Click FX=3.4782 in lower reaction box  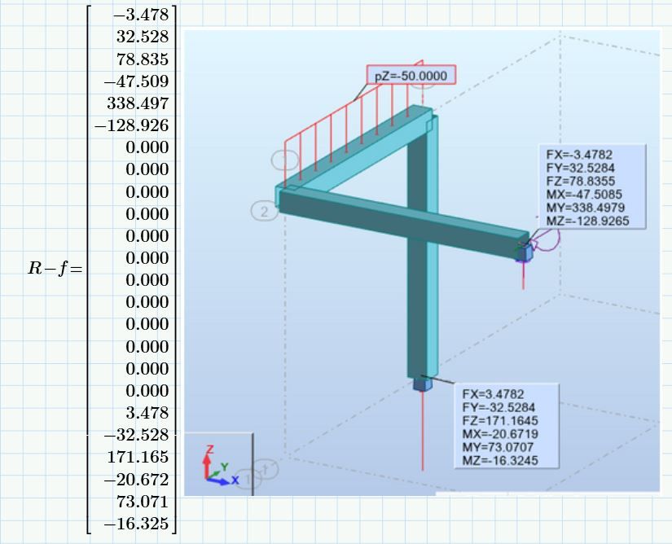(x=493, y=394)
